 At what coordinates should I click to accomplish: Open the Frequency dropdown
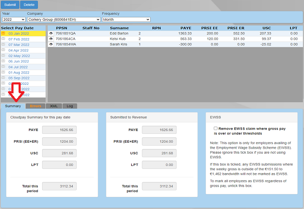(x=126, y=19)
